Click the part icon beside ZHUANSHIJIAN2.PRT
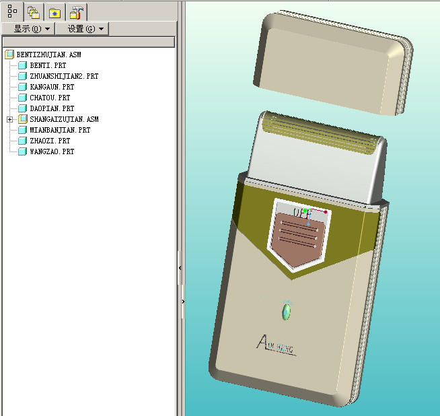The image size is (440, 416). [22, 76]
